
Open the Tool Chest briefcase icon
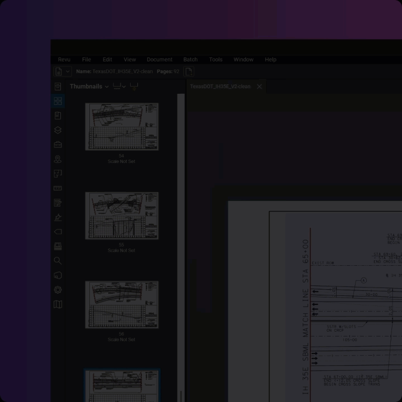pos(58,145)
